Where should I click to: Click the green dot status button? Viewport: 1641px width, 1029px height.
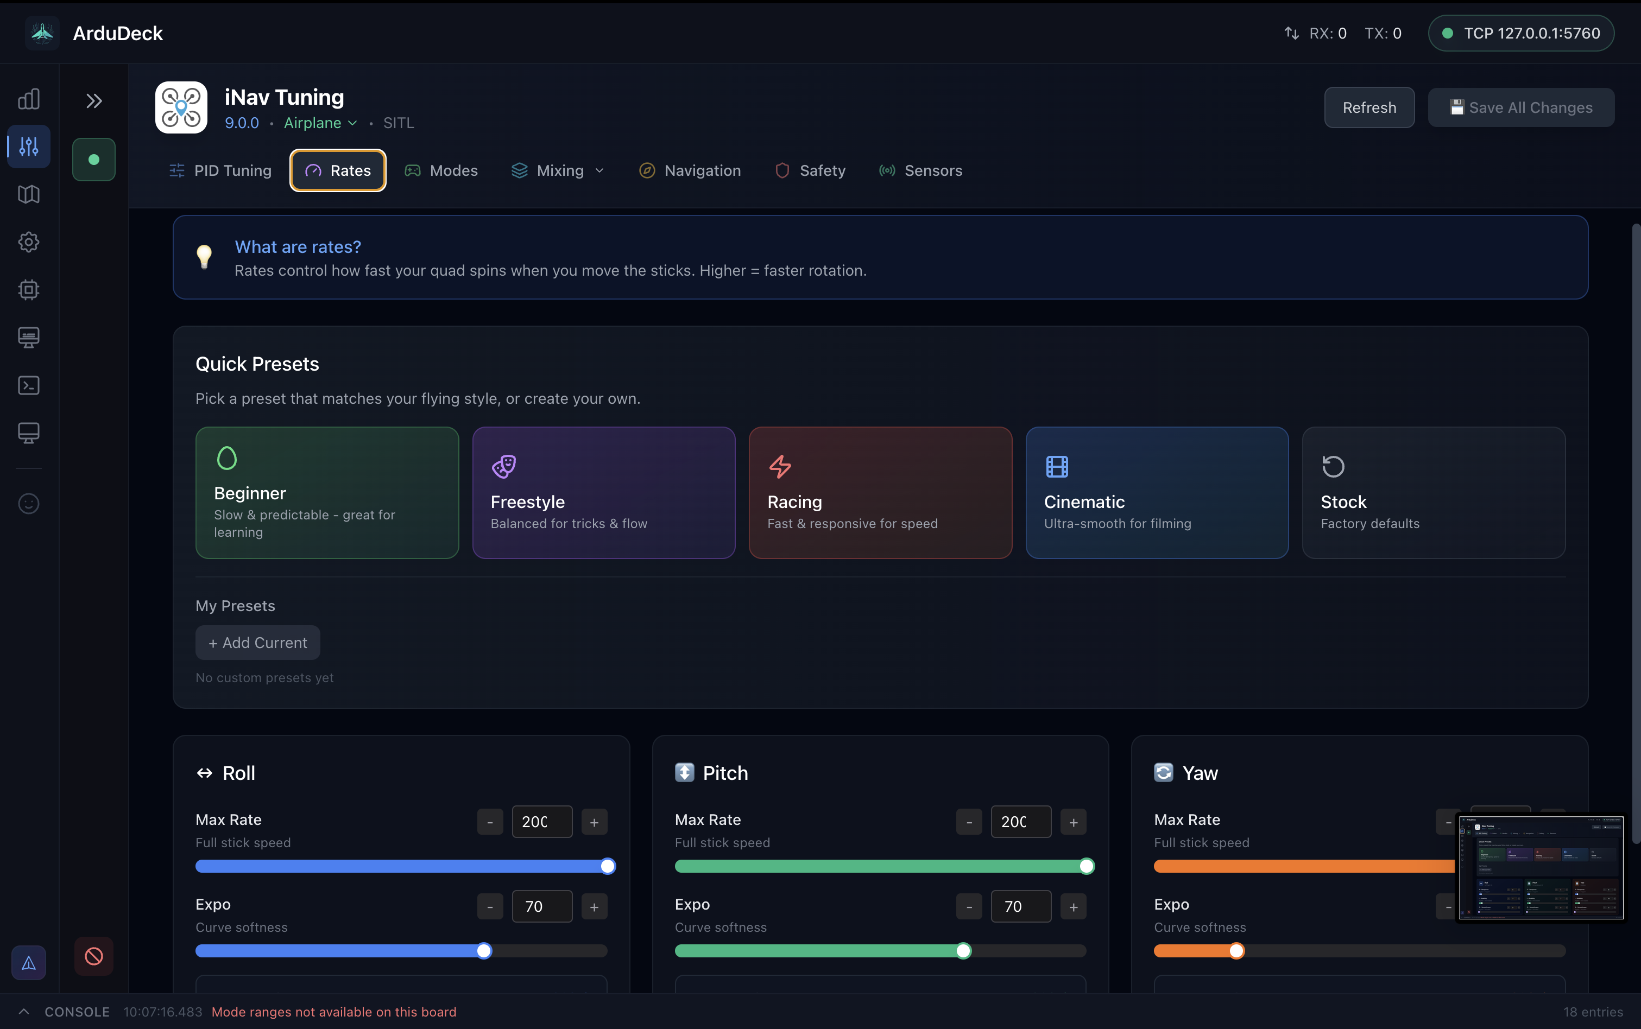(94, 159)
